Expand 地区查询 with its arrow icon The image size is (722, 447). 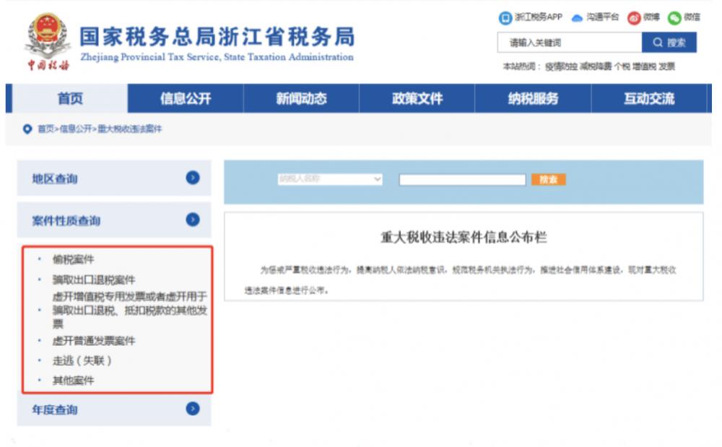192,178
